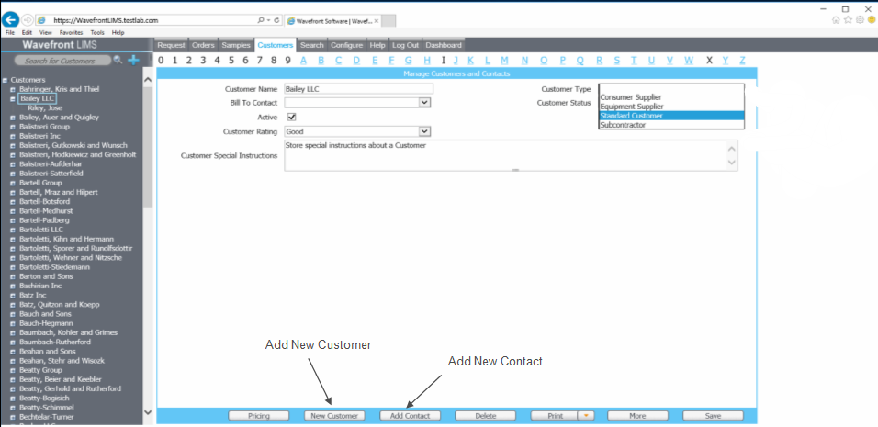This screenshot has height=427, width=878.
Task: Filter customers by letter M link
Action: point(504,61)
